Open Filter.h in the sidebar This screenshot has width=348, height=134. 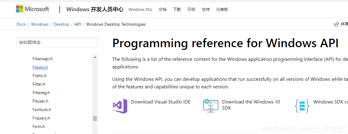pyautogui.click(x=39, y=84)
